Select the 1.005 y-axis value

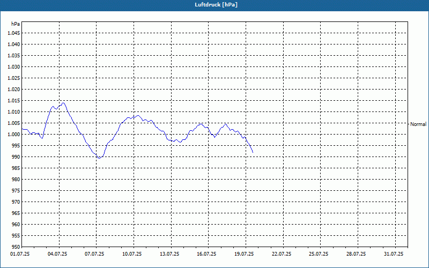(x=14, y=123)
